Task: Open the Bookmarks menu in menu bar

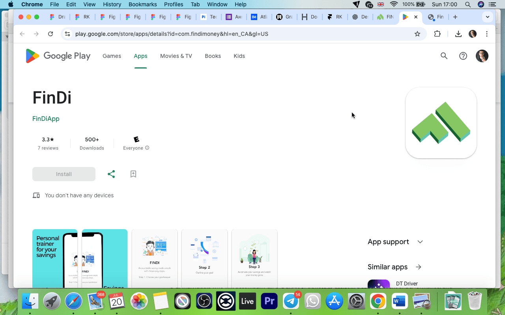Action: (x=142, y=4)
